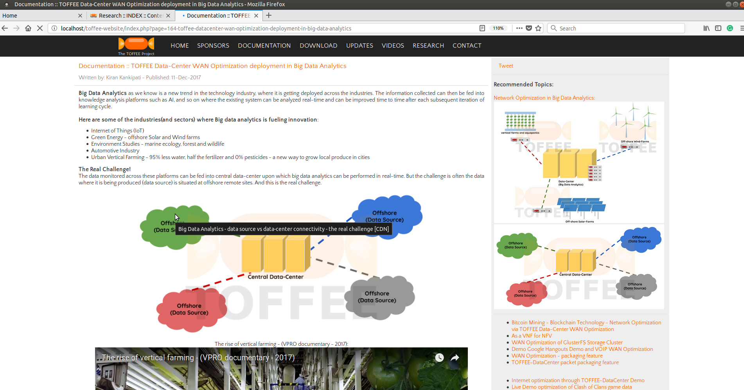Save page to Pocket icon
The image size is (744, 390).
pos(529,28)
